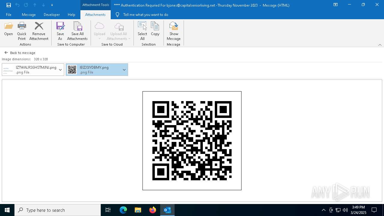
Task: Open Quick Access Toolbar customize arrow
Action: click(x=52, y=5)
